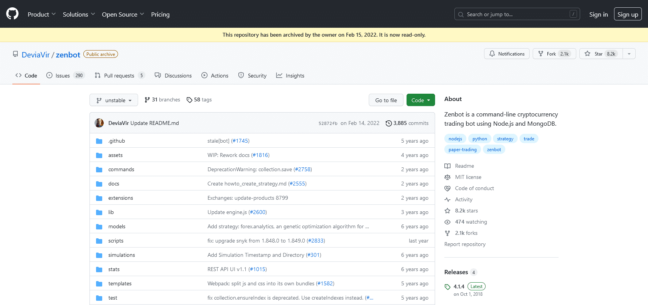Click the commands folder icon
The image size is (648, 305).
99,170
